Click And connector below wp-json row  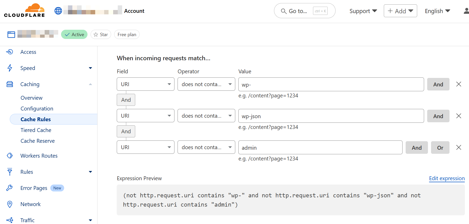point(126,131)
